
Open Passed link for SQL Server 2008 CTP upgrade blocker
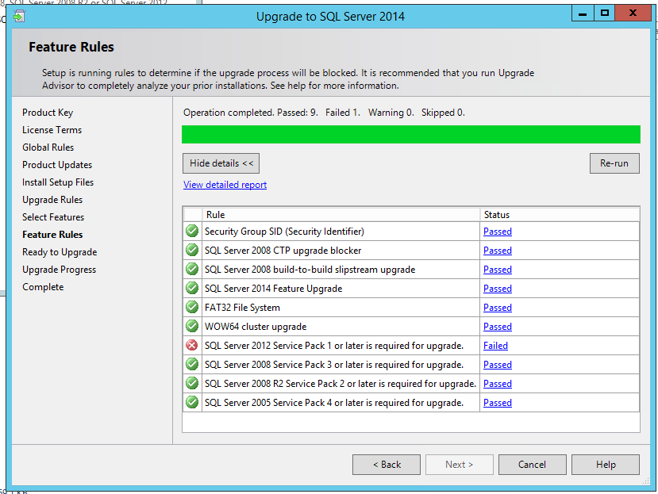498,251
